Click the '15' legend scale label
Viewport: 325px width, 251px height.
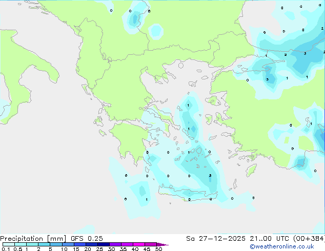coord(76,249)
